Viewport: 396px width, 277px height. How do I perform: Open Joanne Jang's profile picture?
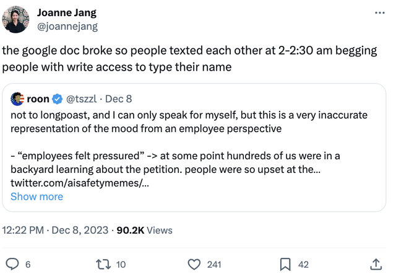point(15,19)
